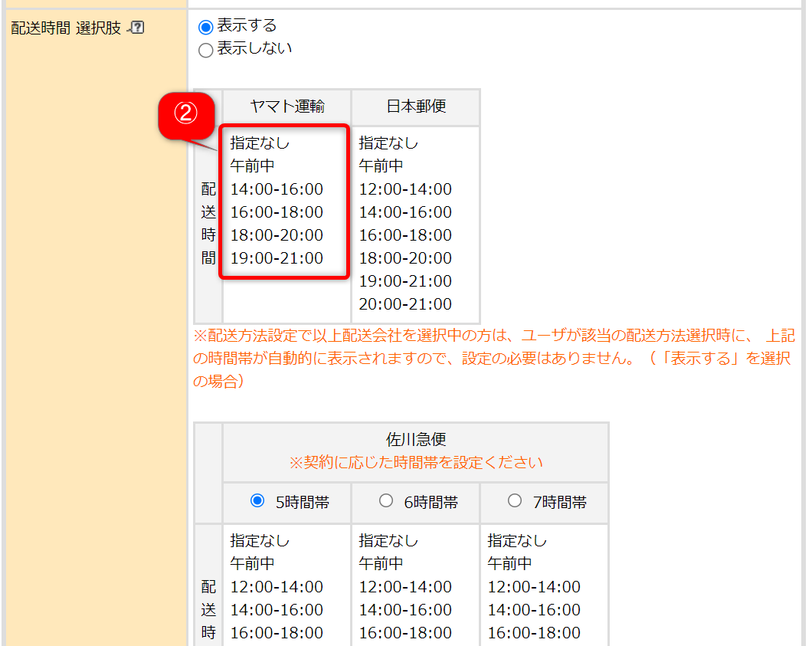The height and width of the screenshot is (646, 812).
Task: Choose the 表示しない radio option
Action: (x=205, y=51)
